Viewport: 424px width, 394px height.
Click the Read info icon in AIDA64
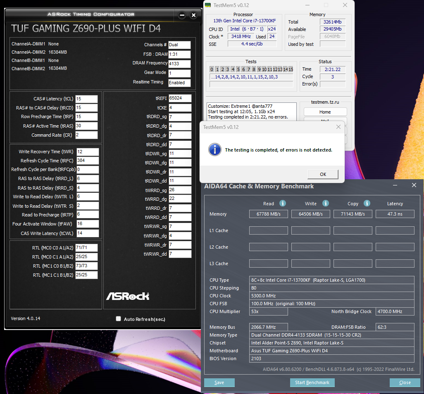tap(283, 203)
